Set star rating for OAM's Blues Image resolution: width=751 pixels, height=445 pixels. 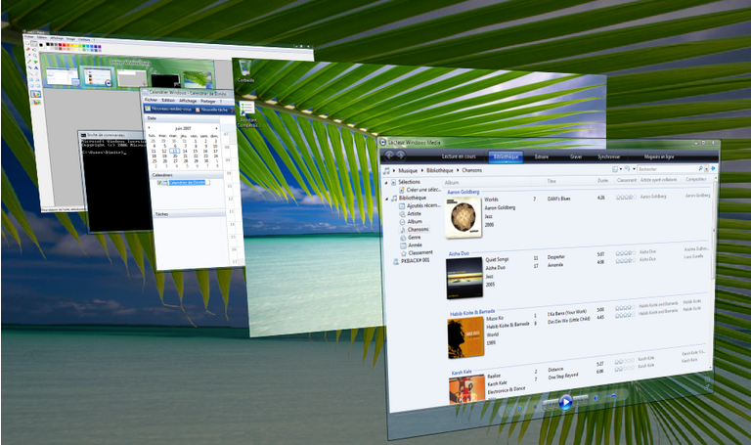[626, 197]
